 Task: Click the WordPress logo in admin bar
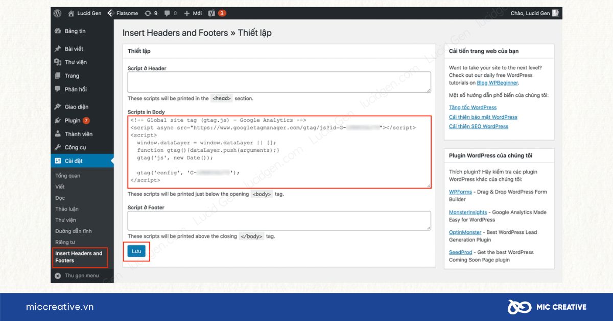click(57, 13)
